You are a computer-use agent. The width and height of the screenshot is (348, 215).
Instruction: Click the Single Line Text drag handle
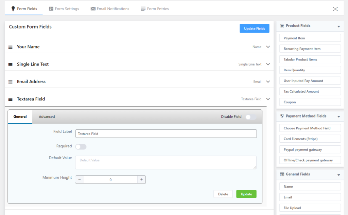point(11,65)
